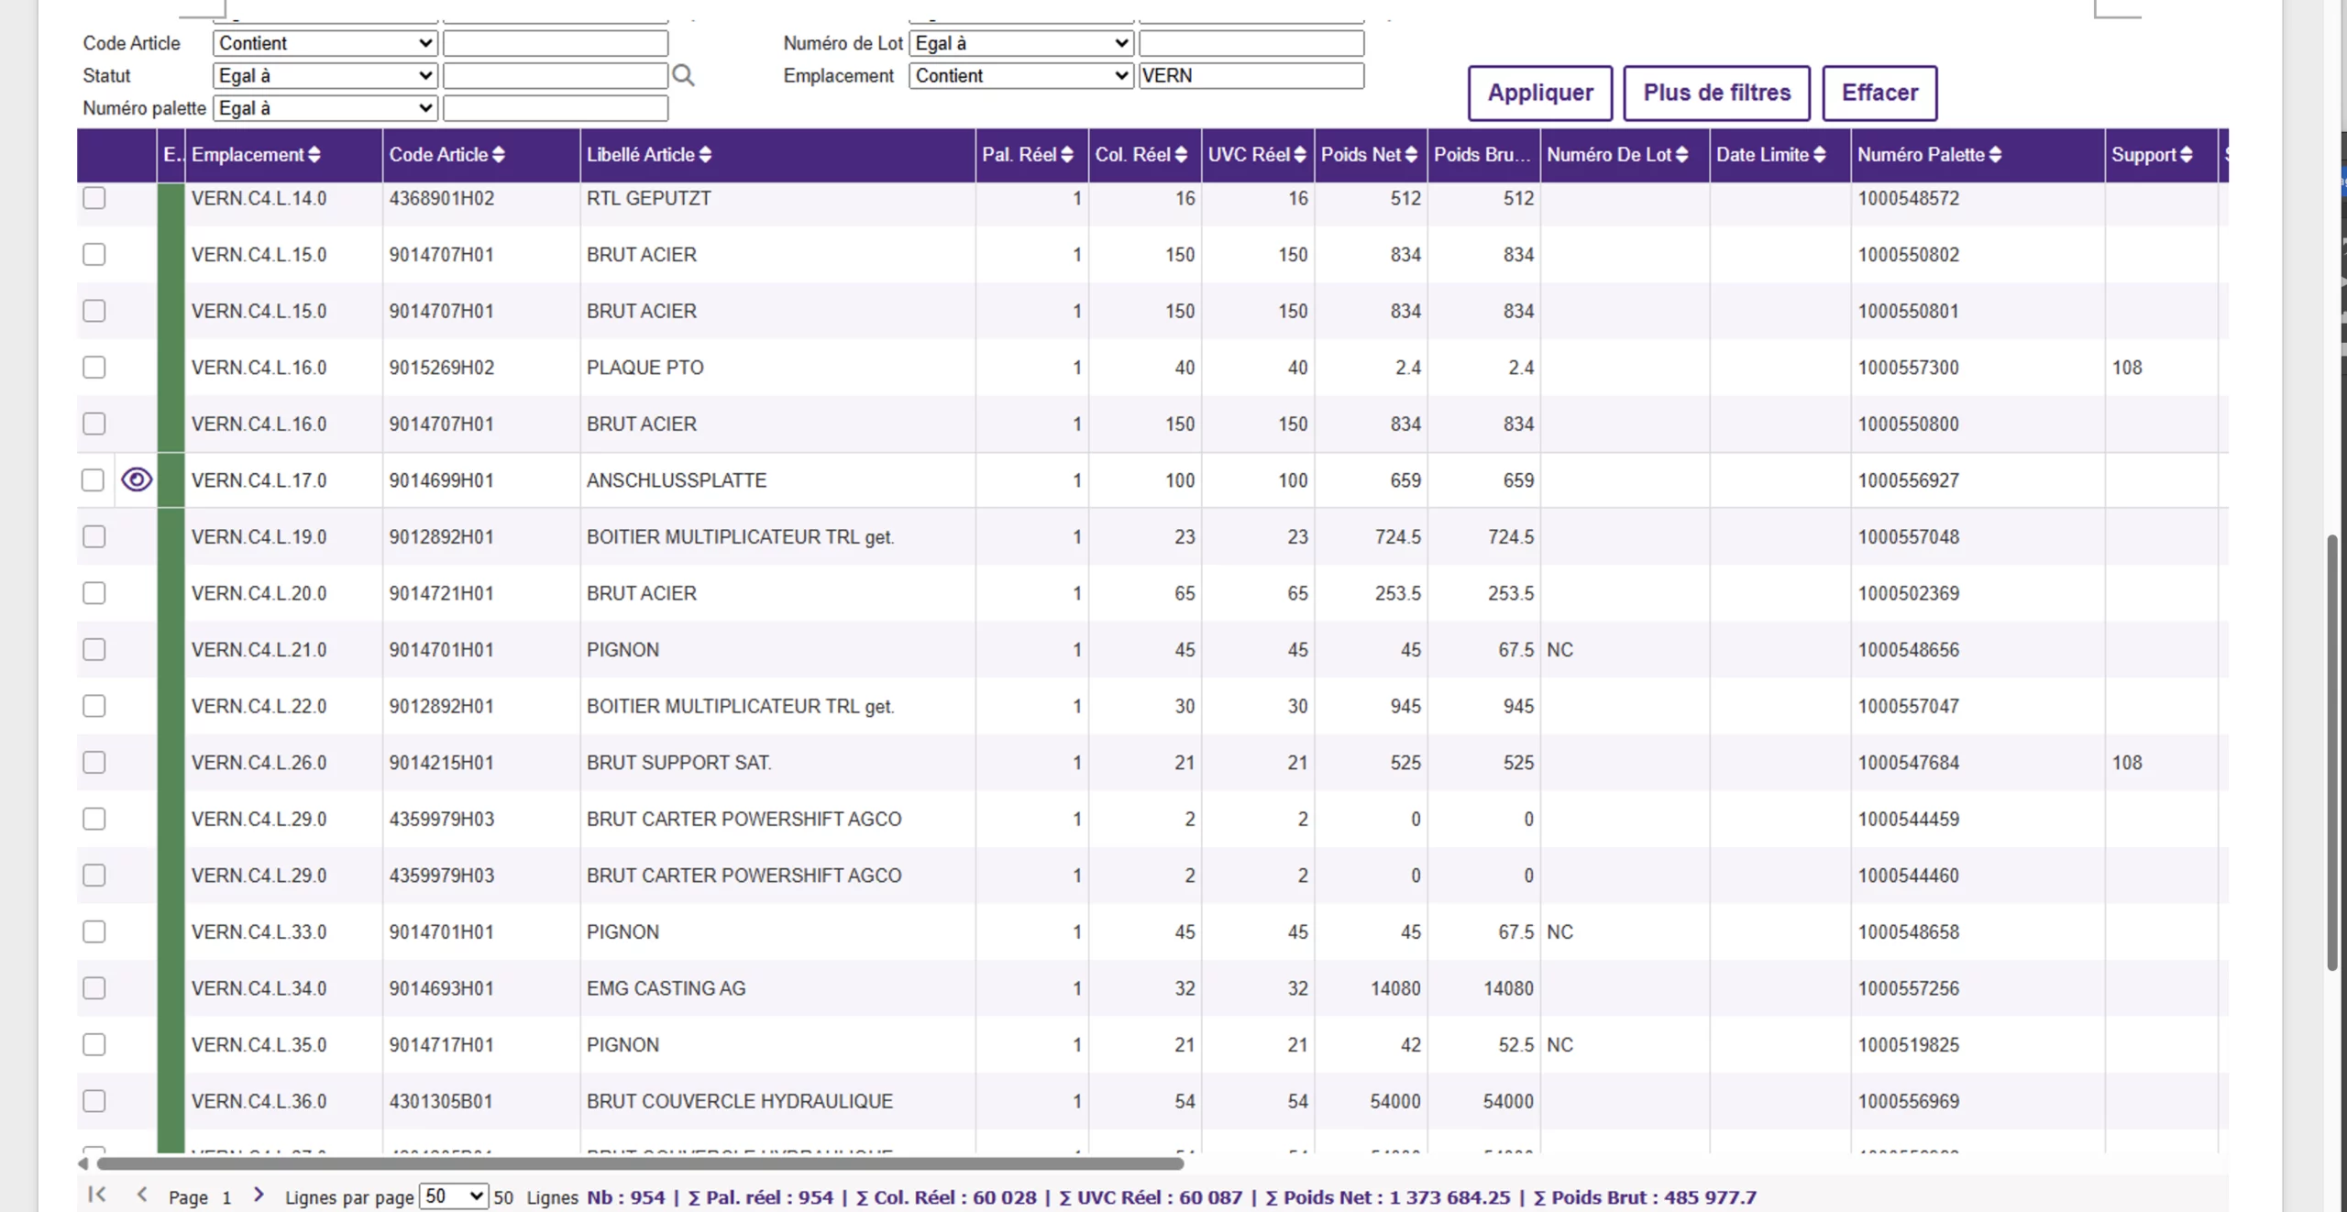This screenshot has width=2347, height=1212.
Task: Click the magnifier icon beside Statut field
Action: [x=683, y=75]
